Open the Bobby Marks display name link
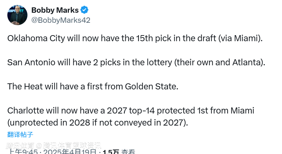Image resolution: width=282 pixels, height=154 pixels. pos(55,10)
